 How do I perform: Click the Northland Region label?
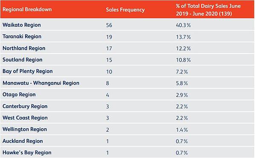24,48
